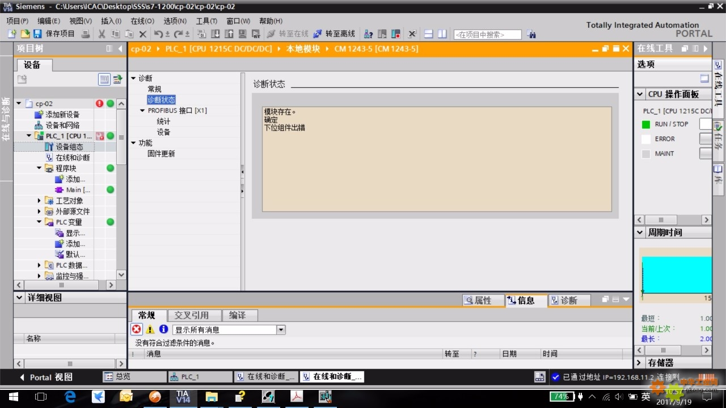Image resolution: width=726 pixels, height=408 pixels.
Task: Open the 工具(T) menu
Action: (x=206, y=21)
